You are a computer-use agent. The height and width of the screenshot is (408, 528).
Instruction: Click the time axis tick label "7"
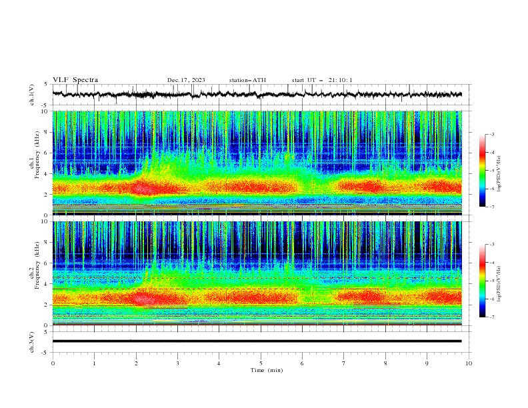[344, 363]
